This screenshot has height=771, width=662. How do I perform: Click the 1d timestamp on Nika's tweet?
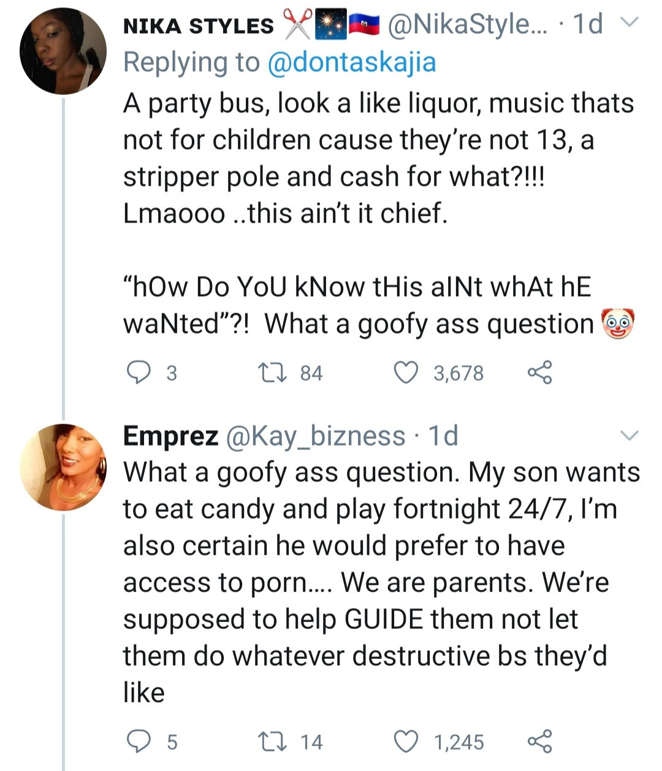(587, 25)
